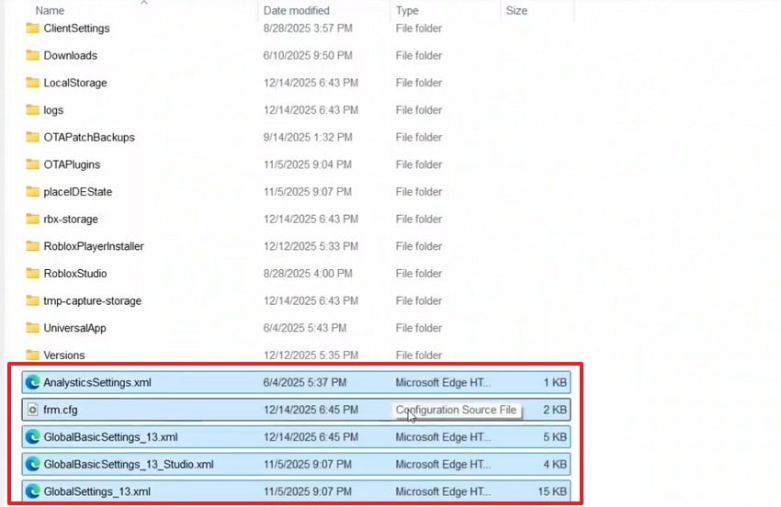The image size is (781, 507).
Task: Click the 8/28/2025 4:00 PM date cell
Action: click(x=308, y=274)
